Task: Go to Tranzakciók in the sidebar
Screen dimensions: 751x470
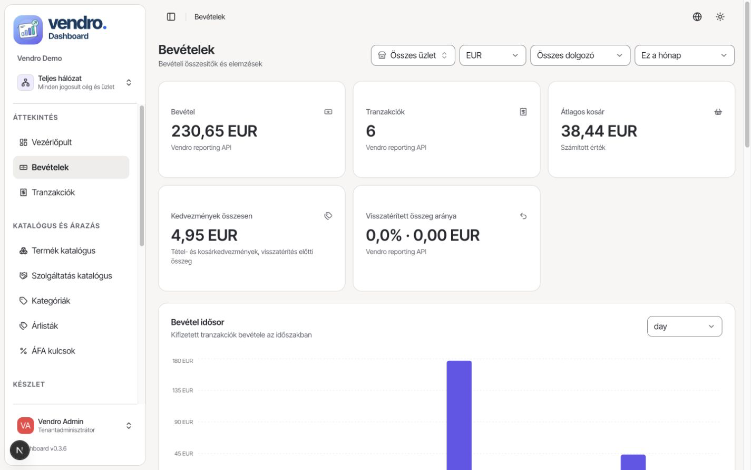Action: 71,193
